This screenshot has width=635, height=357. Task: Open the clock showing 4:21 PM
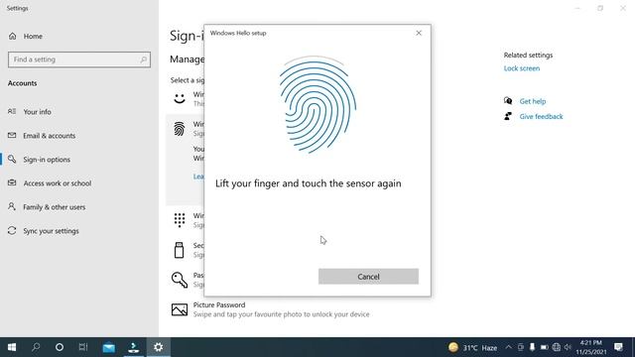point(591,347)
